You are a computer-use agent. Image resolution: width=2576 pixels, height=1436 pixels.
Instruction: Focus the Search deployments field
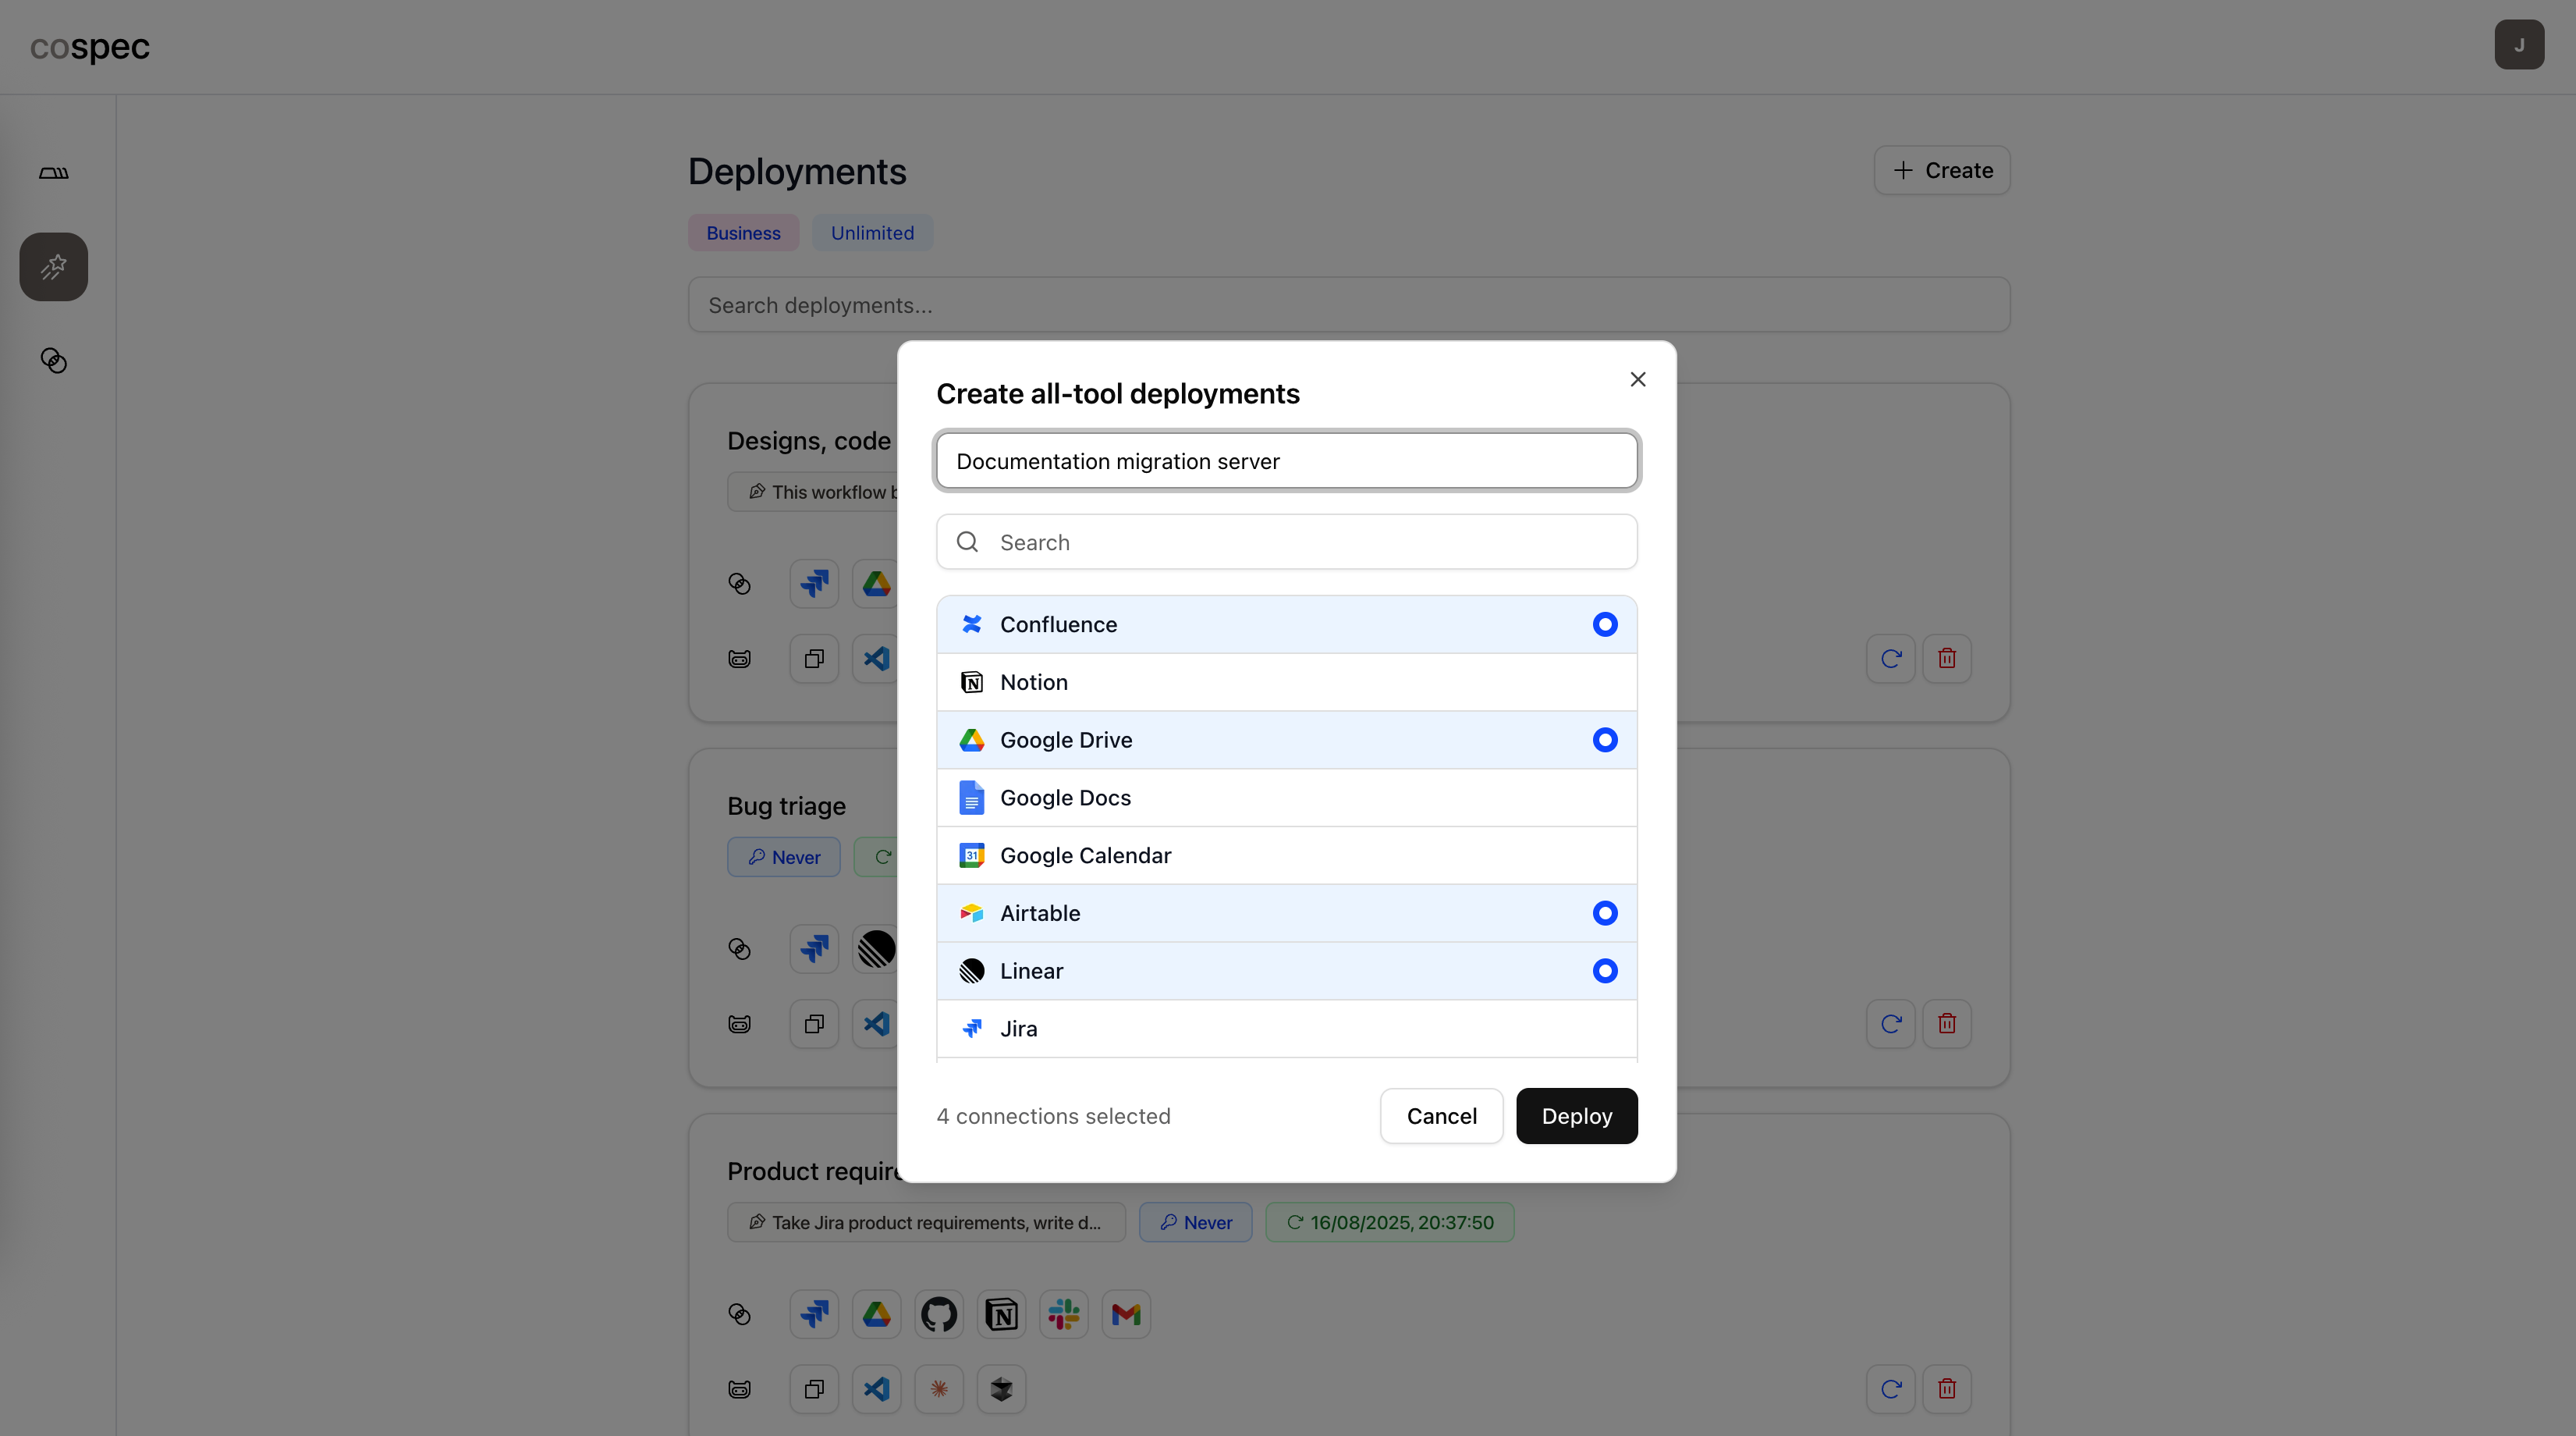(x=1348, y=305)
